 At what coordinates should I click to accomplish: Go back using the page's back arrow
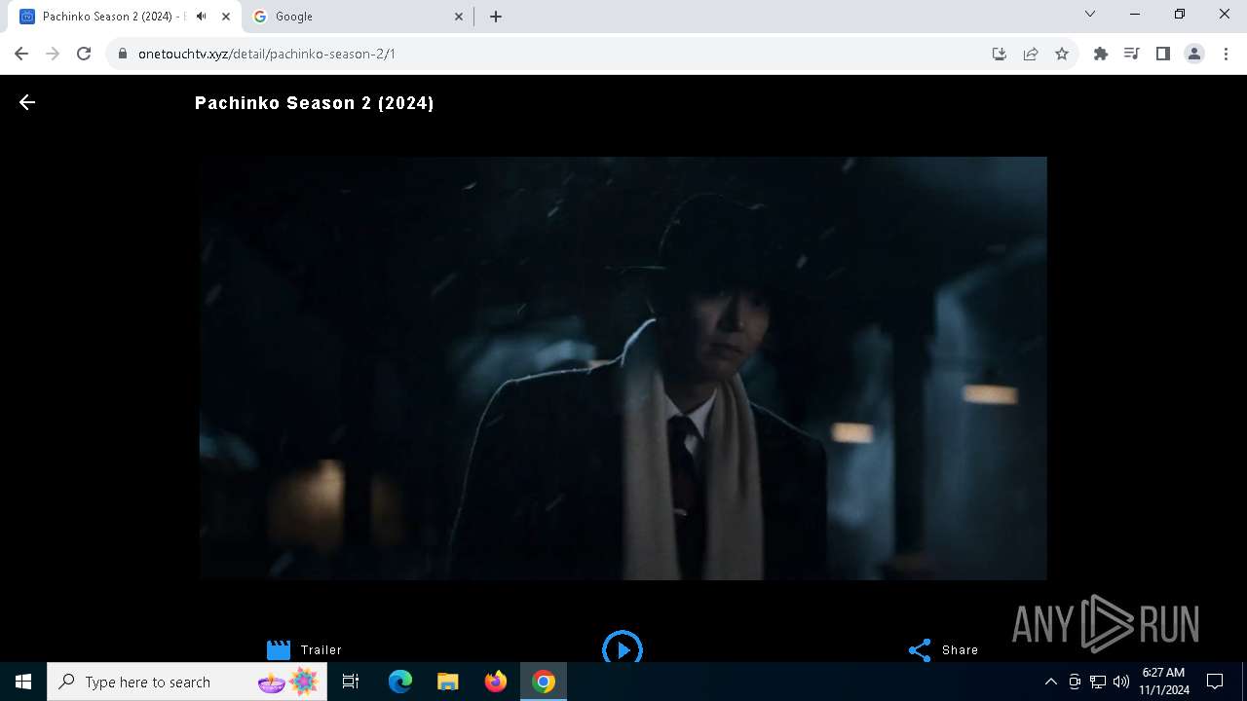[27, 102]
